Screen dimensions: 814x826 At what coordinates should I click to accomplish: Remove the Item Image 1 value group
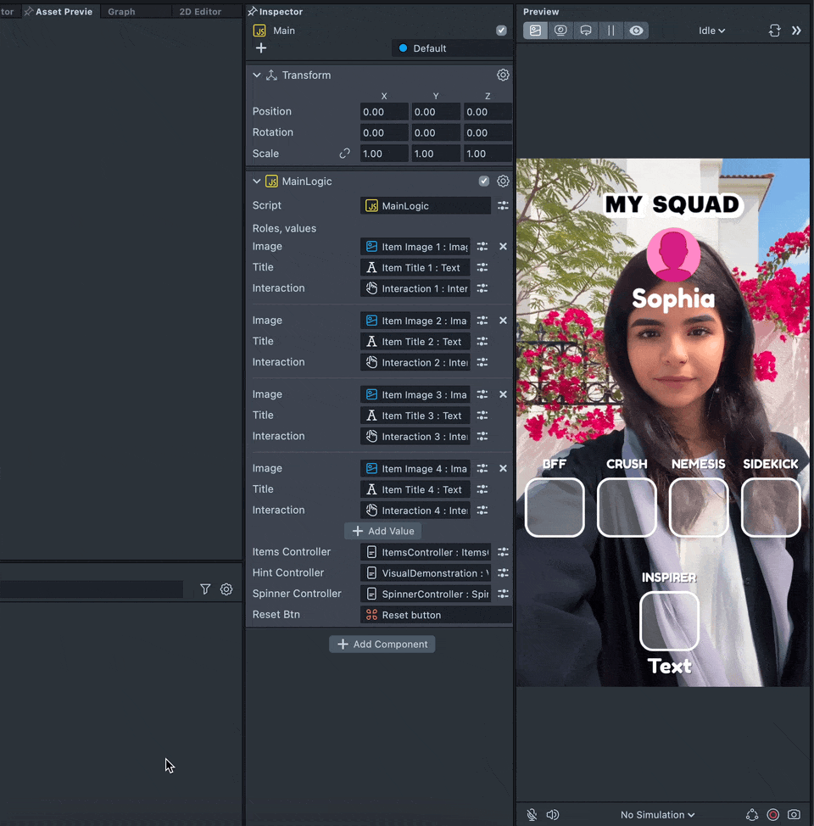[x=503, y=247]
